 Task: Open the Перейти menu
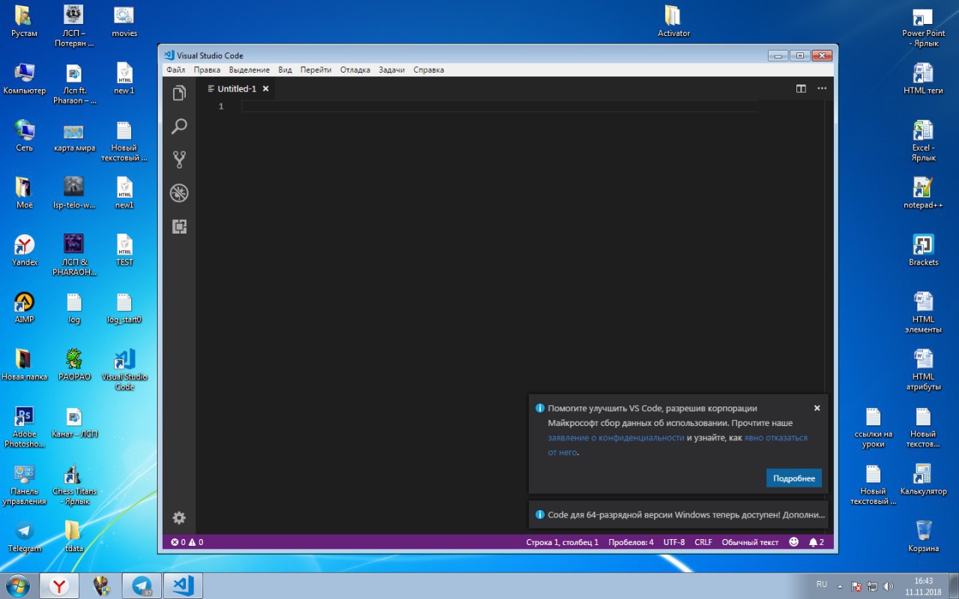click(315, 70)
